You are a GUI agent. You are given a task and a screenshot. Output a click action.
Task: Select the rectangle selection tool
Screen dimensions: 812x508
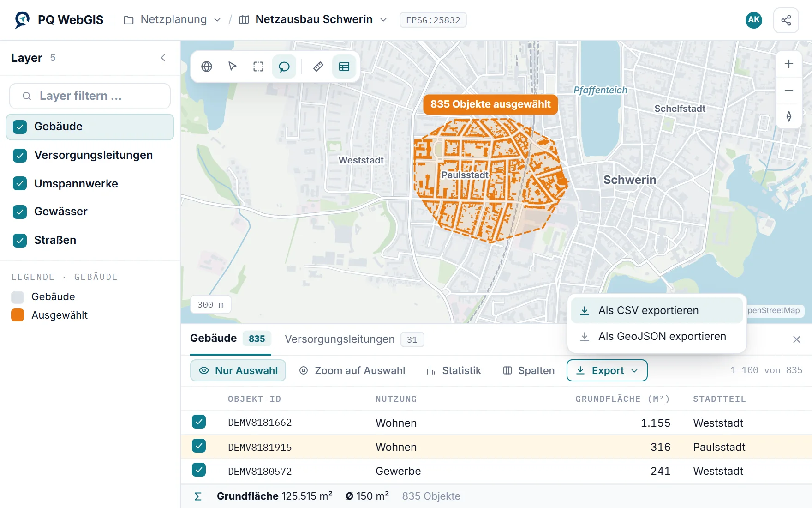(x=258, y=67)
